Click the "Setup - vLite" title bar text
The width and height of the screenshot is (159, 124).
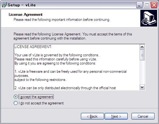click(21, 5)
